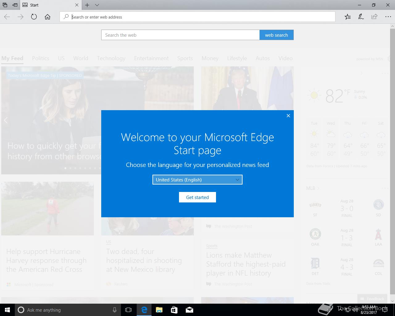Open the United States (English) language dropdown
This screenshot has width=395, height=316.
point(197,180)
